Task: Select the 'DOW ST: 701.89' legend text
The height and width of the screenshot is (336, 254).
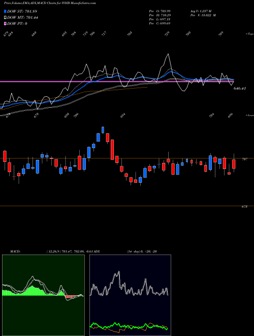Action: coord(22,11)
